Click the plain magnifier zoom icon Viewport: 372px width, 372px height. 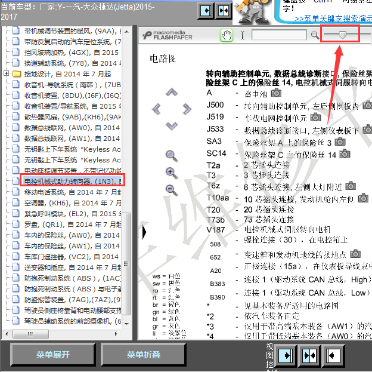[172, 156]
